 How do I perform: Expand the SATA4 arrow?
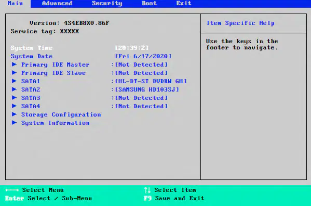click(14, 106)
